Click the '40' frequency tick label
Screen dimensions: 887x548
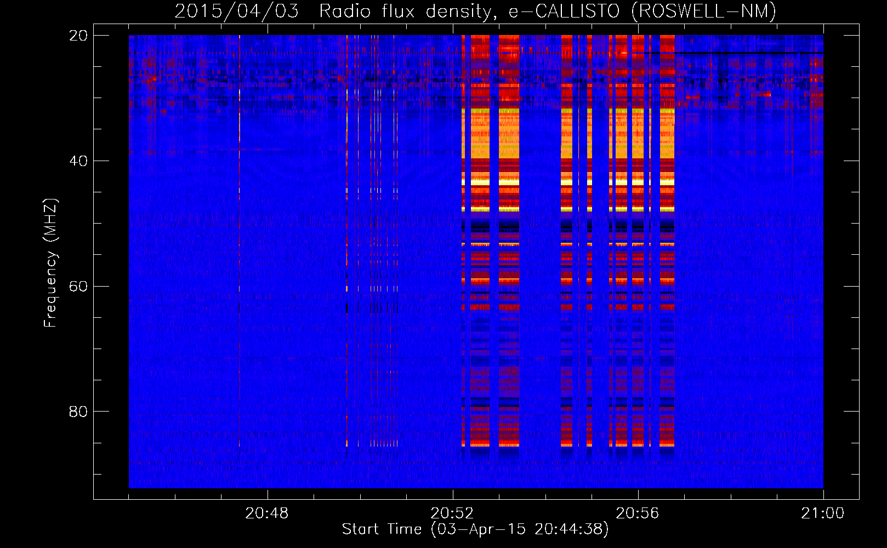(x=78, y=161)
